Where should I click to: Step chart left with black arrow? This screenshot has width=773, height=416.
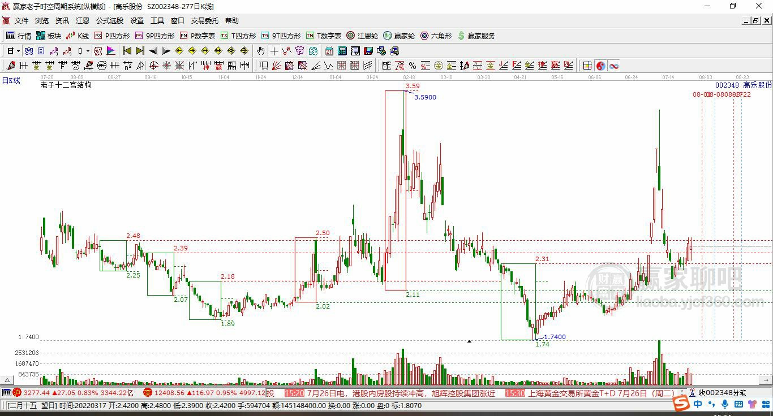pos(153,51)
